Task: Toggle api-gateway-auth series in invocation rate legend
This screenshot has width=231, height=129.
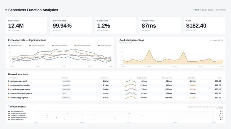Action: click(15, 46)
